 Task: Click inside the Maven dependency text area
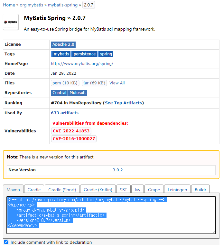click(111, 215)
